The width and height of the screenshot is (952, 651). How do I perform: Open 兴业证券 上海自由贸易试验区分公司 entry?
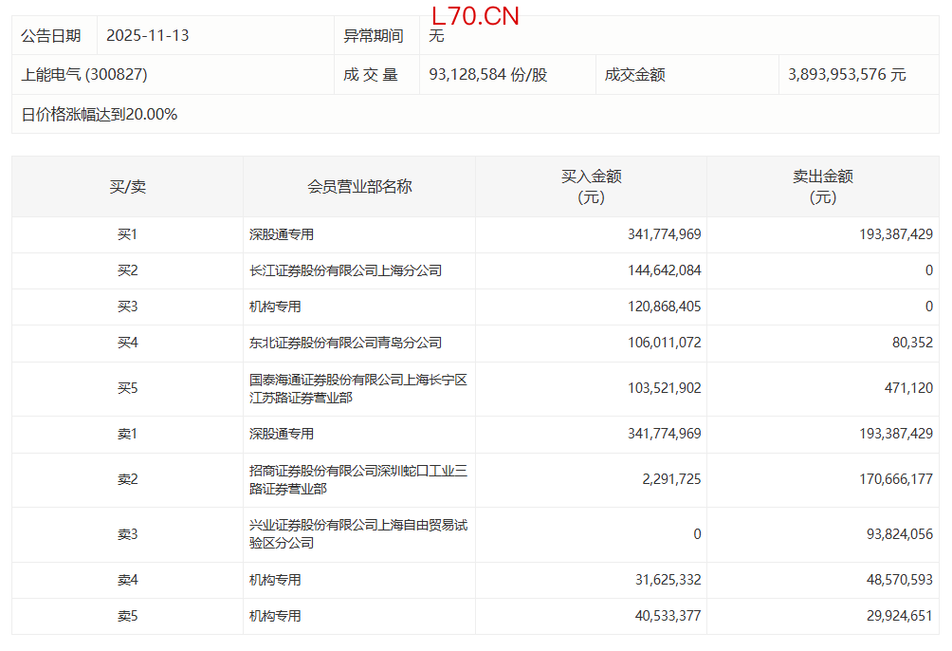click(357, 534)
